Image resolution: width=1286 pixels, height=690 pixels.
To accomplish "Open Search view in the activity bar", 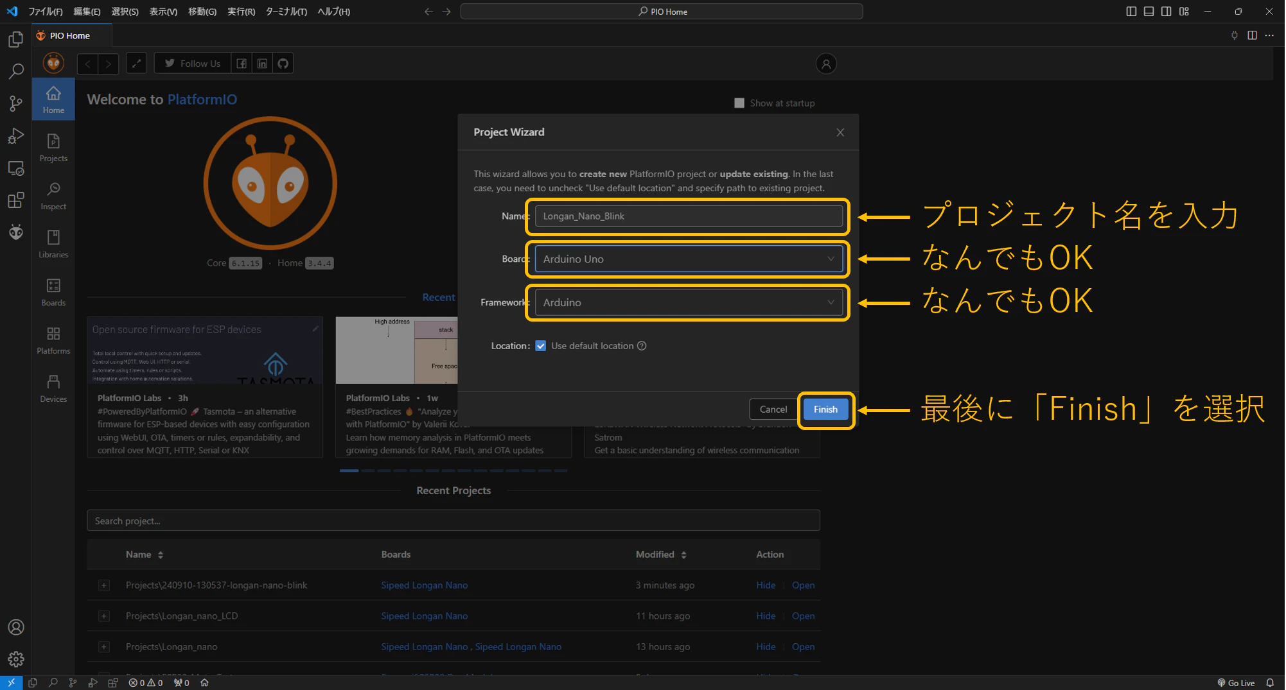I will 16,71.
